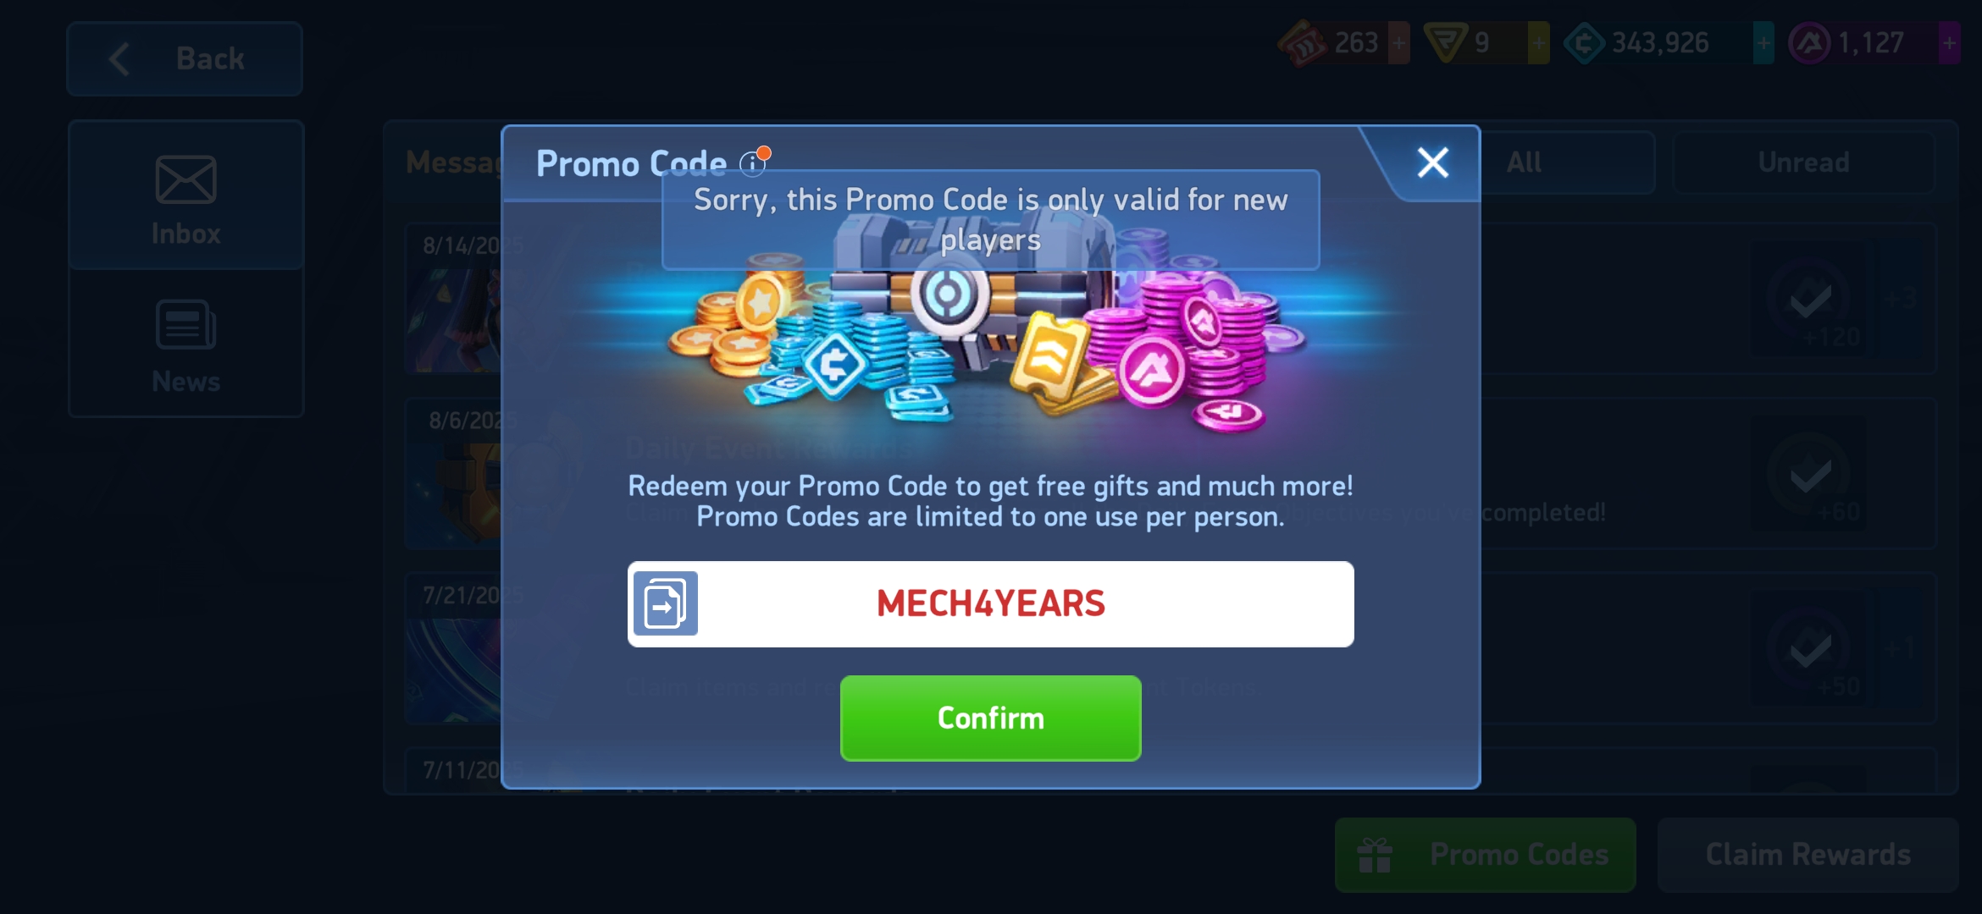Viewport: 1982px width, 914px height.
Task: Tap checkmark on 8/14 message reward
Action: 1810,299
